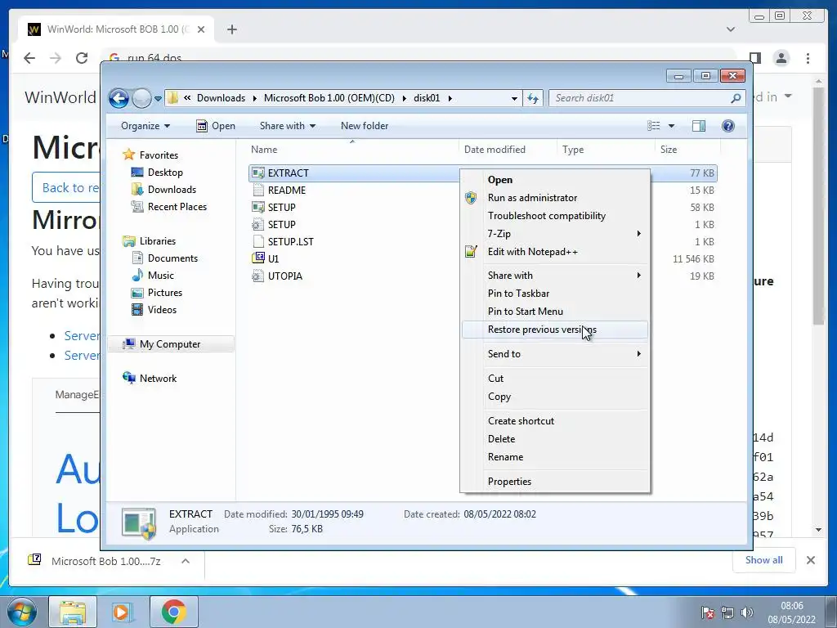The image size is (837, 628).
Task: Open a new Chrome tab with plus icon
Action: tap(231, 29)
